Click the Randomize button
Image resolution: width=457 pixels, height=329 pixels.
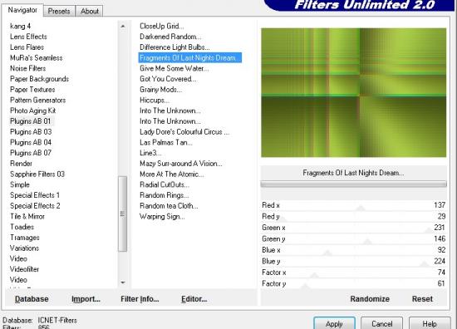tap(370, 299)
